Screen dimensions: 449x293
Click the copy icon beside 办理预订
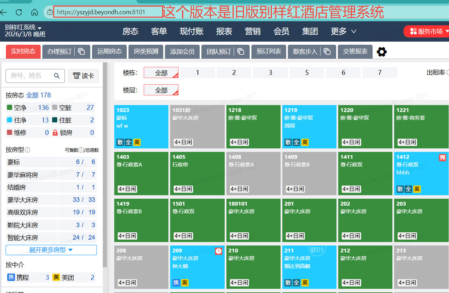point(82,52)
